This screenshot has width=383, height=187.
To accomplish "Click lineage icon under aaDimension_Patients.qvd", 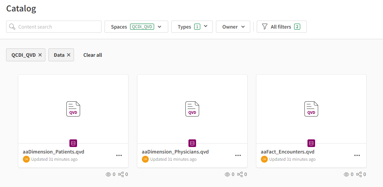I will coord(121,174).
